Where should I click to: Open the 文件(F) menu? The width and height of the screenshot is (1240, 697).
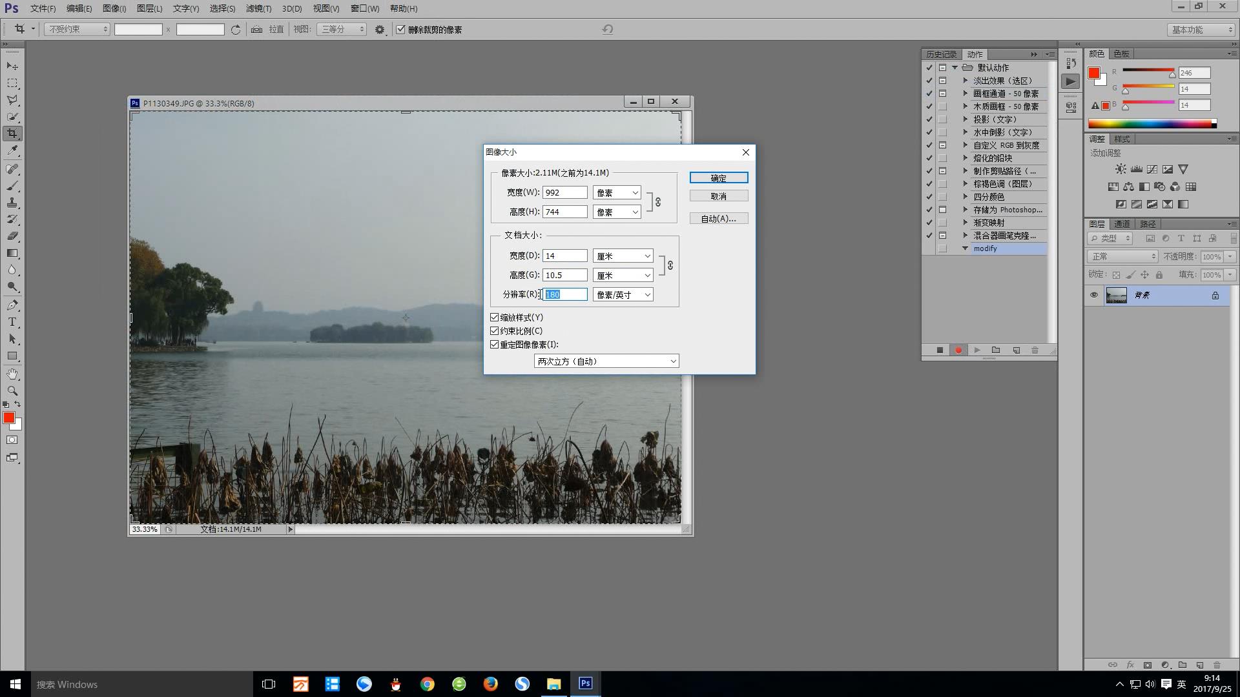[43, 9]
